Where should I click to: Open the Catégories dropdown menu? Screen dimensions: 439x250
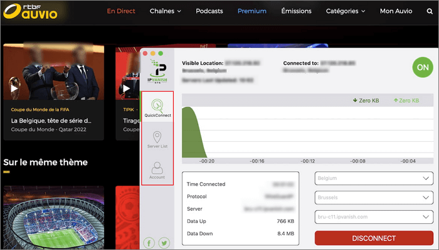[x=346, y=11]
